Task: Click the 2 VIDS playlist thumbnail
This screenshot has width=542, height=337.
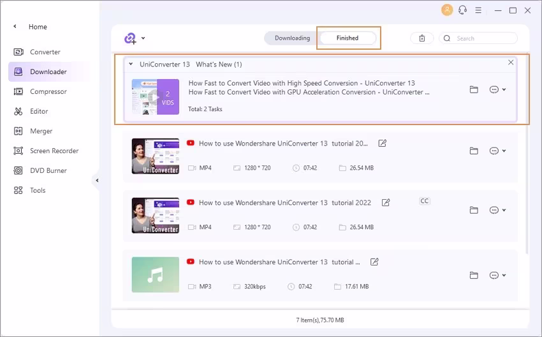Action: point(156,97)
